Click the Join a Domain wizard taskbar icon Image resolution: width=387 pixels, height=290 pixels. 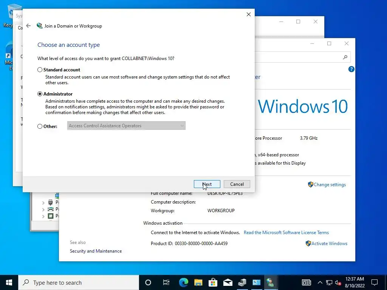271,282
